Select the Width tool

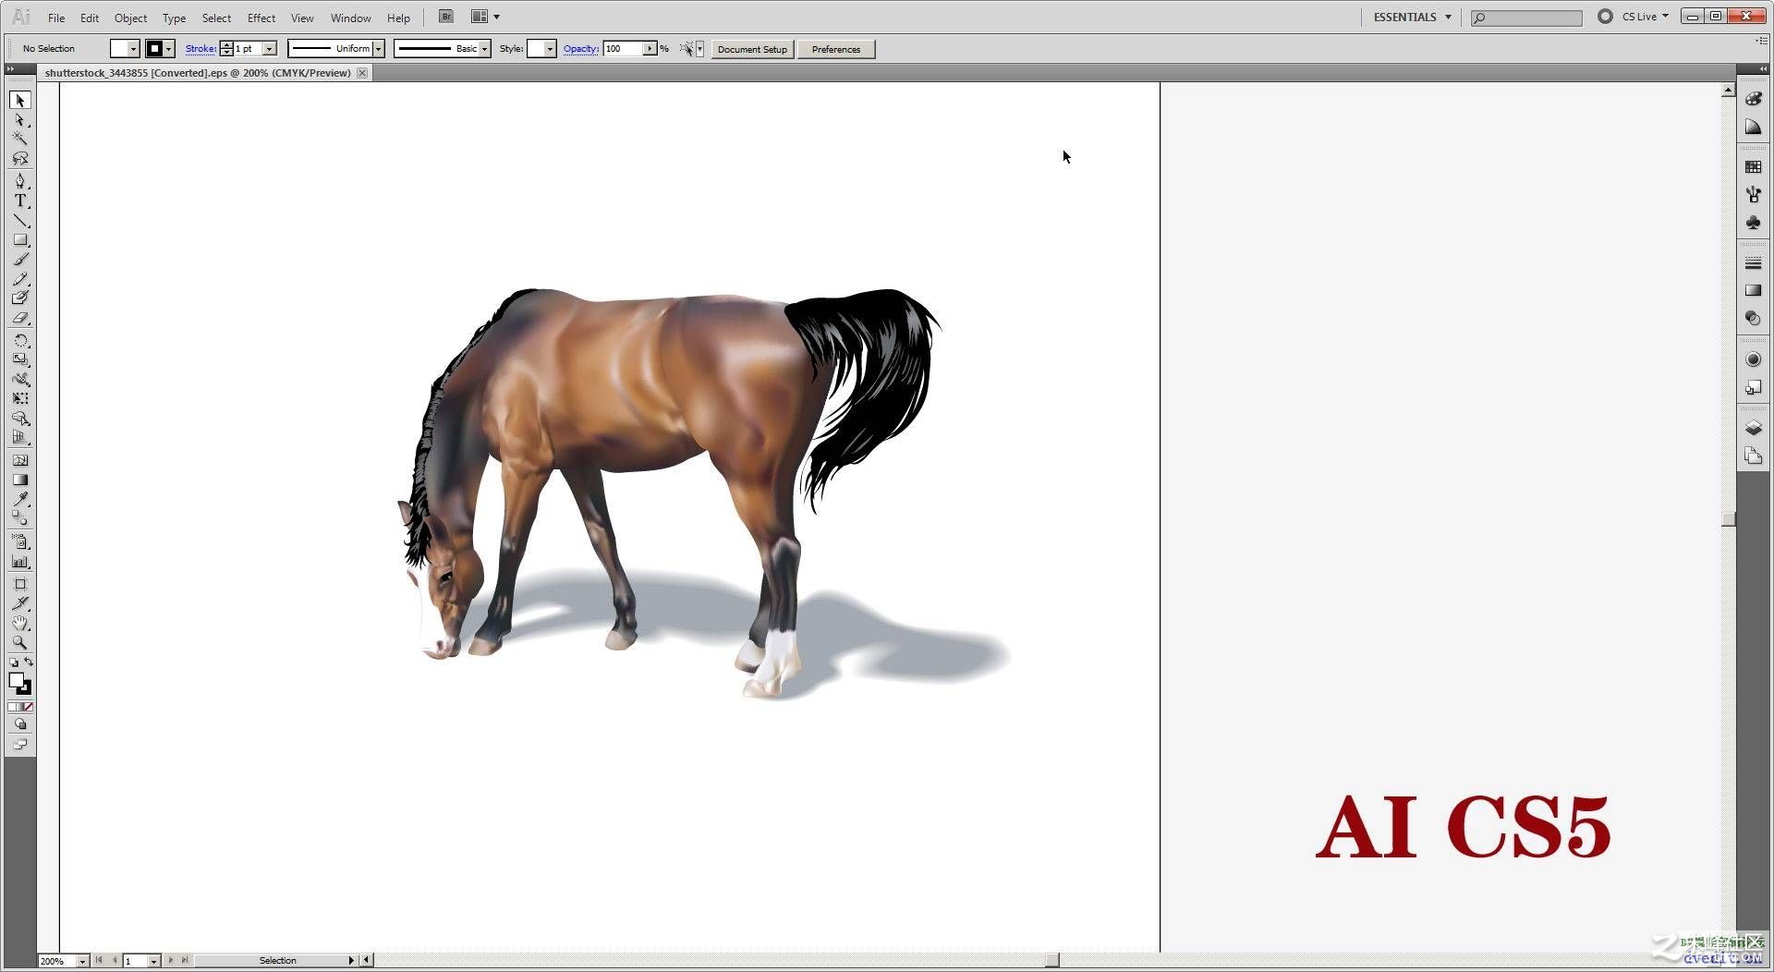(20, 379)
